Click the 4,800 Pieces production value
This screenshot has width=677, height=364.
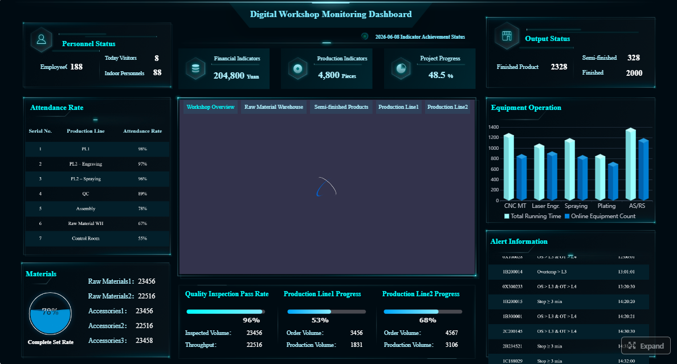tap(337, 76)
